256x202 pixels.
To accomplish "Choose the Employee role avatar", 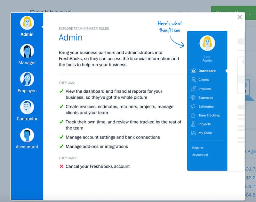I will point(27,79).
